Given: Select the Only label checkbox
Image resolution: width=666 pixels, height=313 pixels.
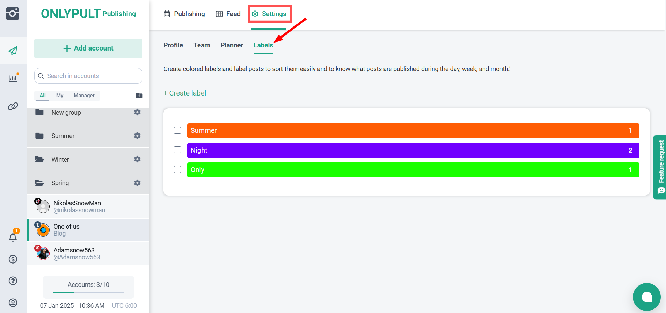Looking at the screenshot, I should 177,169.
